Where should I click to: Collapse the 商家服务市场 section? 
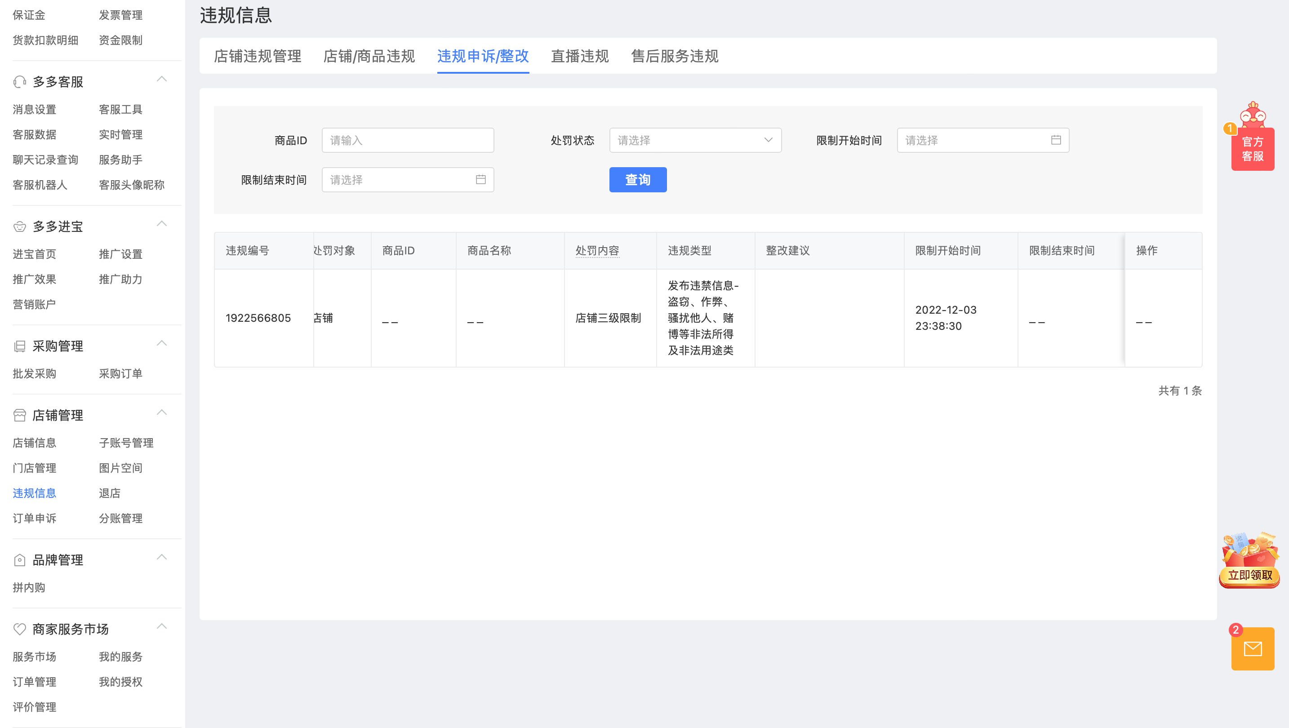click(162, 626)
